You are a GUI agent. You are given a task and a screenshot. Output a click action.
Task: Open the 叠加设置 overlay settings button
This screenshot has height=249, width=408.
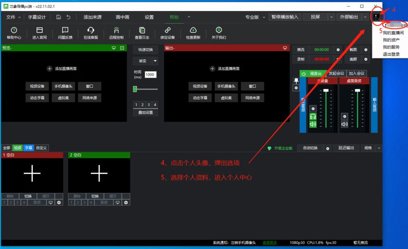tap(146, 112)
